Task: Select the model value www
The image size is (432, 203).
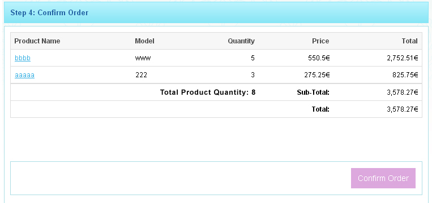Action: 143,58
